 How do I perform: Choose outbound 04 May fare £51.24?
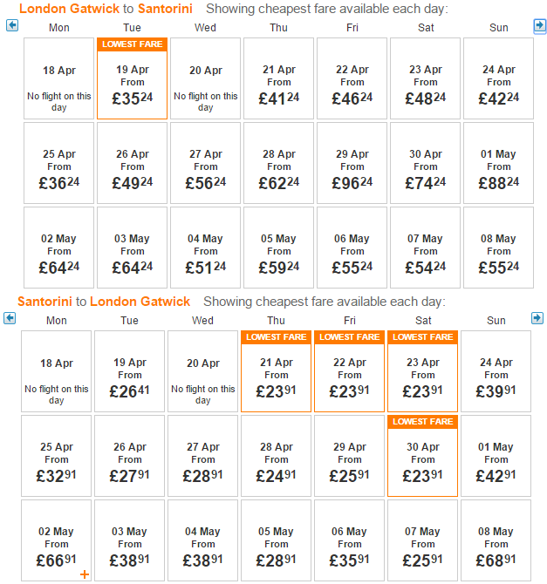205,248
